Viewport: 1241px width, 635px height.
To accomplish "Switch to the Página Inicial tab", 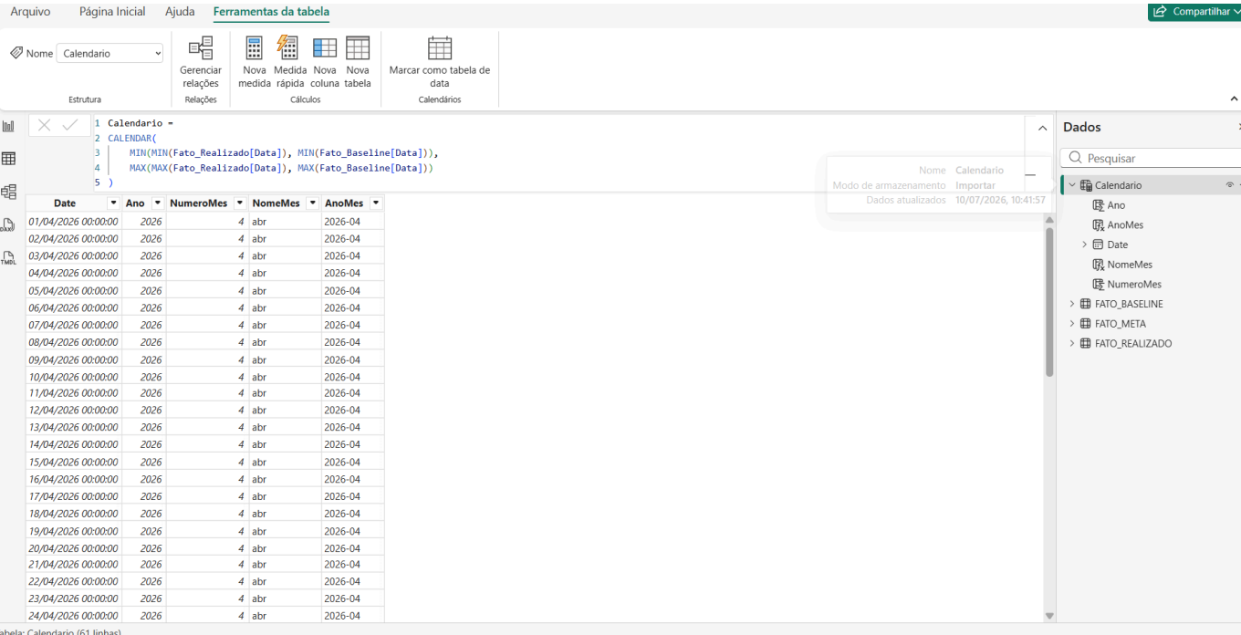I will pyautogui.click(x=112, y=12).
